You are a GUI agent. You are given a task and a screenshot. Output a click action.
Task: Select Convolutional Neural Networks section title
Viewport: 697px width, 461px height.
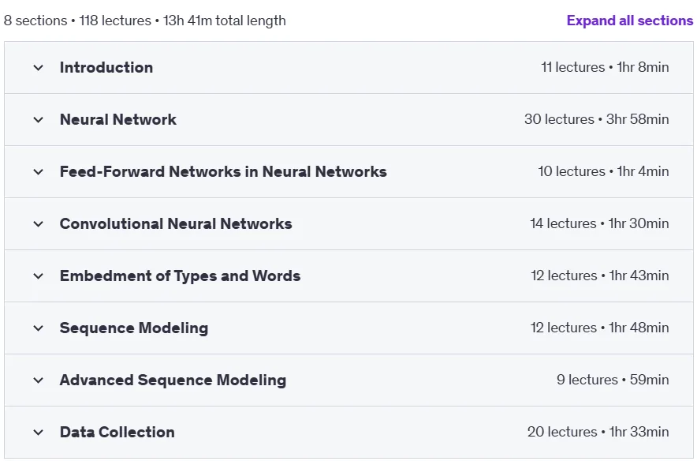coord(176,223)
